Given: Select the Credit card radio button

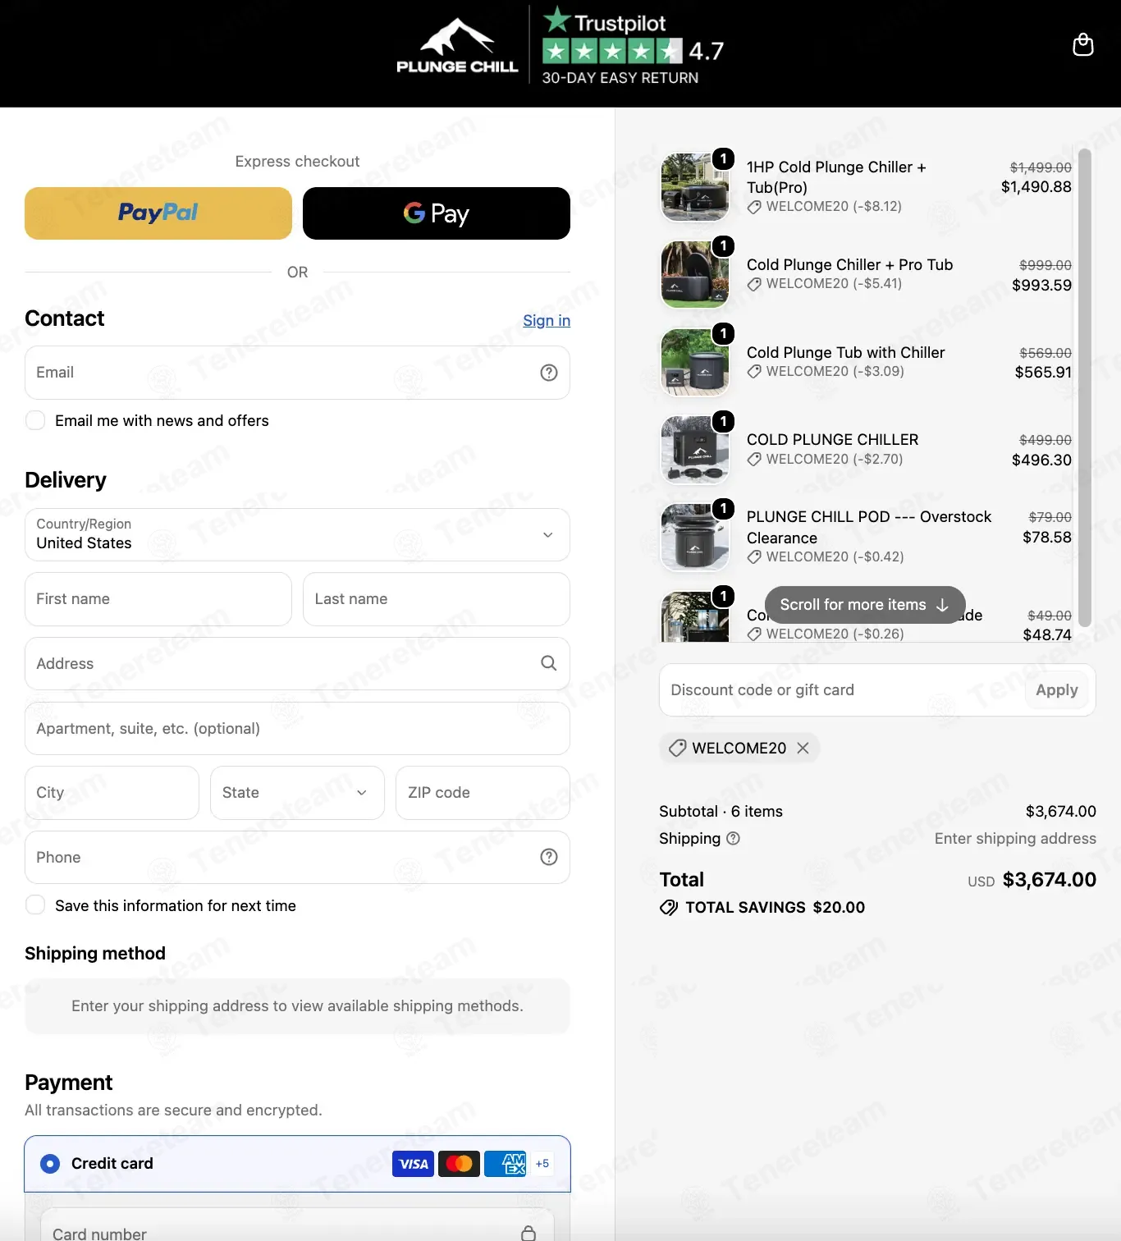Looking at the screenshot, I should pos(50,1163).
